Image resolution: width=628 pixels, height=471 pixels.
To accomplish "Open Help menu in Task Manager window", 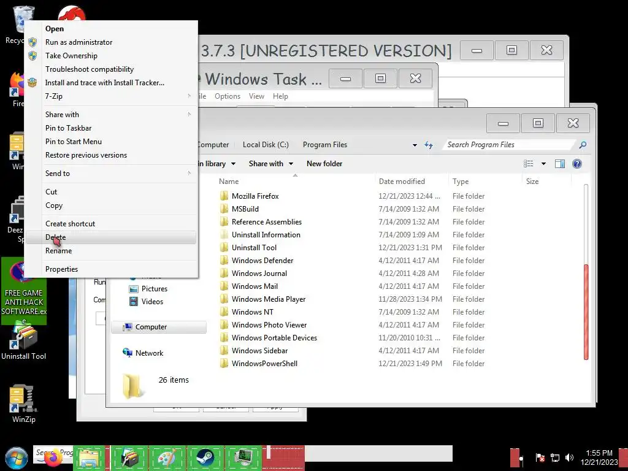I will 280,96.
